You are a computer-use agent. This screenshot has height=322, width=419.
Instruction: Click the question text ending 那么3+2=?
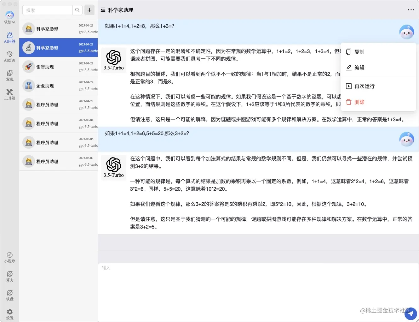pyautogui.click(x=147, y=134)
